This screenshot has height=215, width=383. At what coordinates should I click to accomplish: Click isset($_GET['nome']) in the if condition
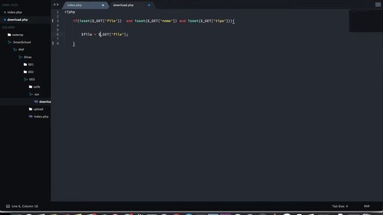pyautogui.click(x=156, y=21)
